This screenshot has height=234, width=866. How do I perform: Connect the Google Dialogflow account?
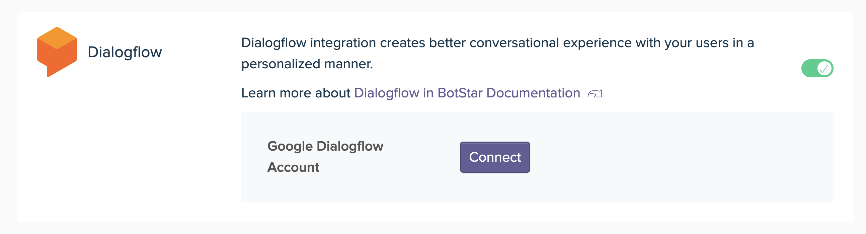tap(494, 157)
